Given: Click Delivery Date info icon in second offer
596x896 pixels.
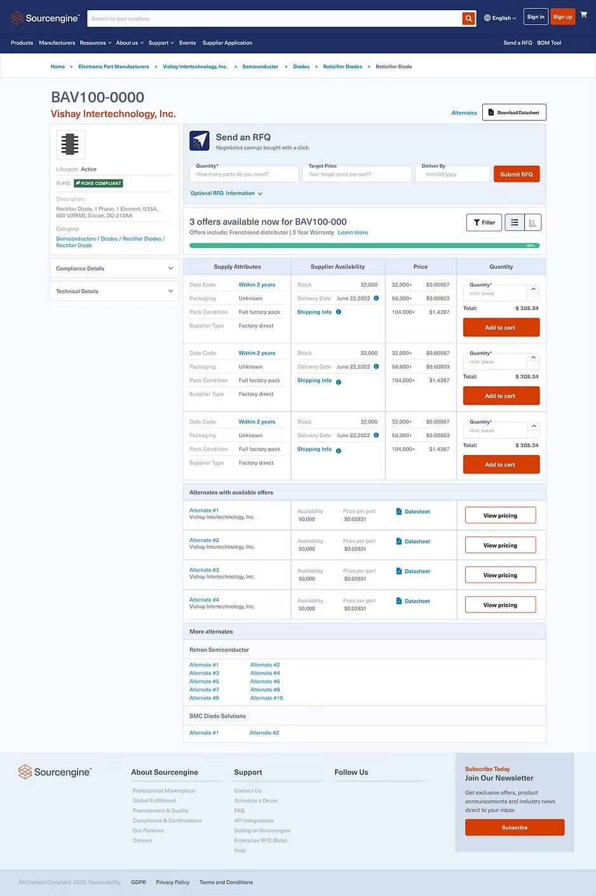Looking at the screenshot, I should (x=376, y=367).
